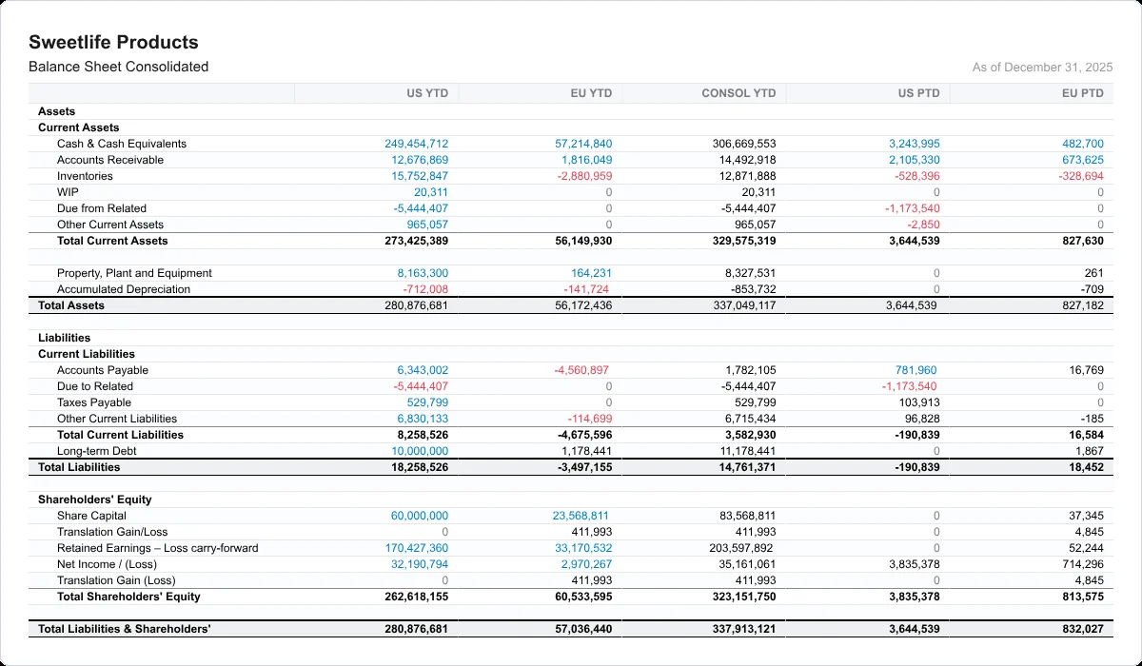The width and height of the screenshot is (1142, 666).
Task: Click the US YTD column header
Action: [427, 93]
